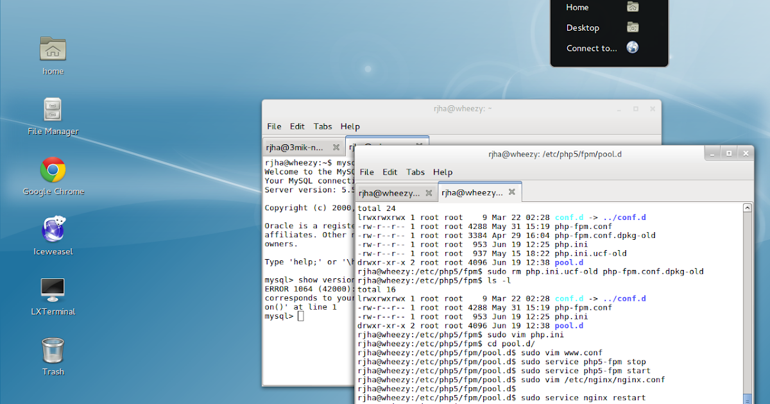770x404 pixels.
Task: Open the Help menu of the front terminal
Action: (x=443, y=172)
